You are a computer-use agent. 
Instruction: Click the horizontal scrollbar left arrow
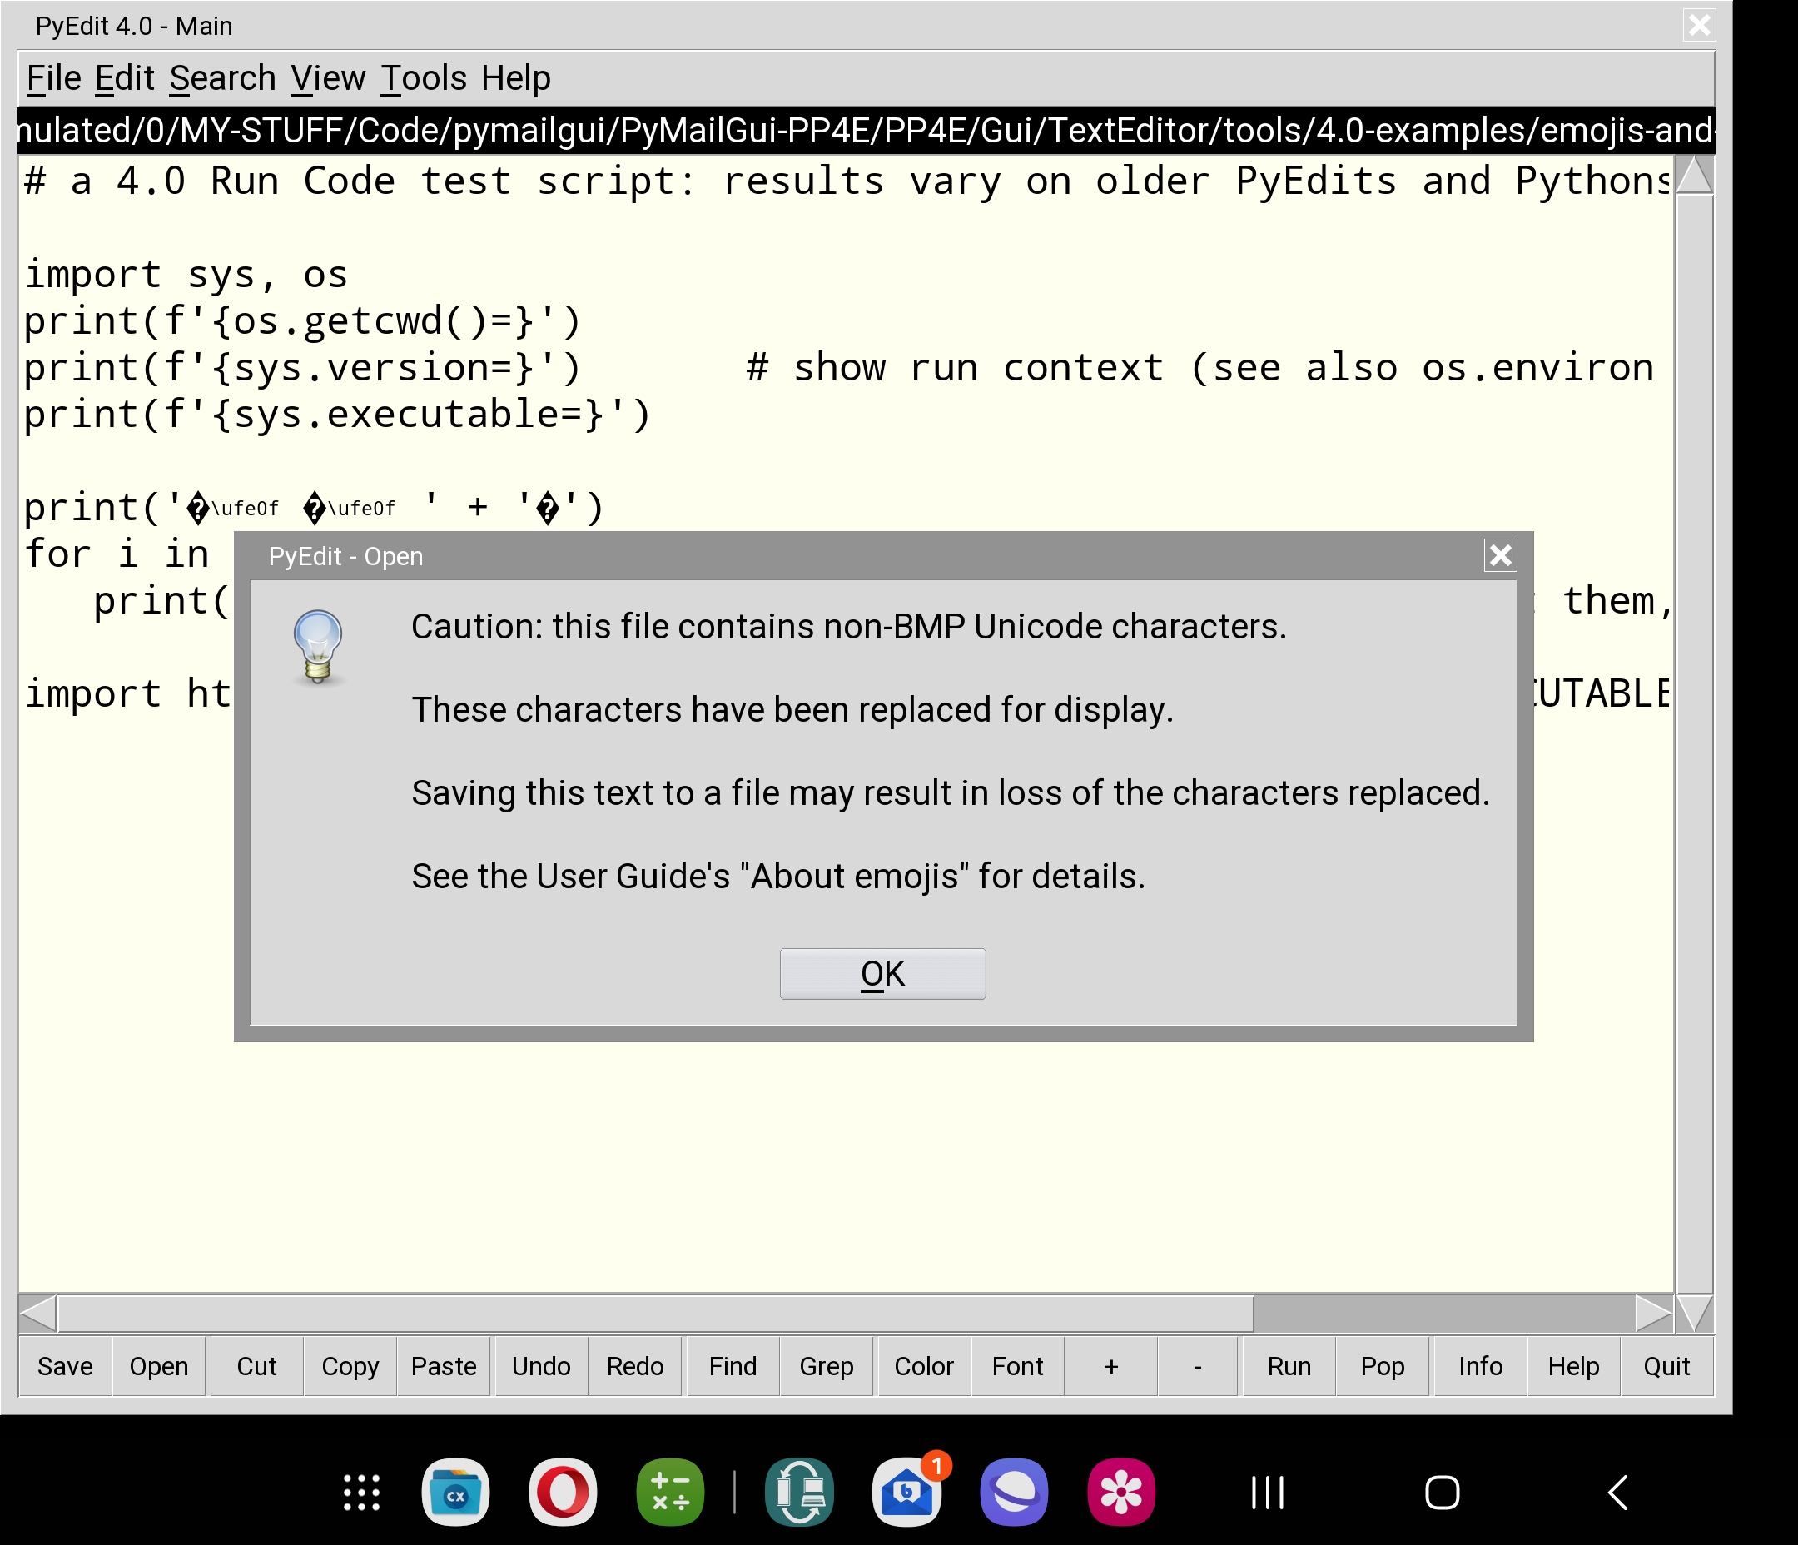[37, 1313]
